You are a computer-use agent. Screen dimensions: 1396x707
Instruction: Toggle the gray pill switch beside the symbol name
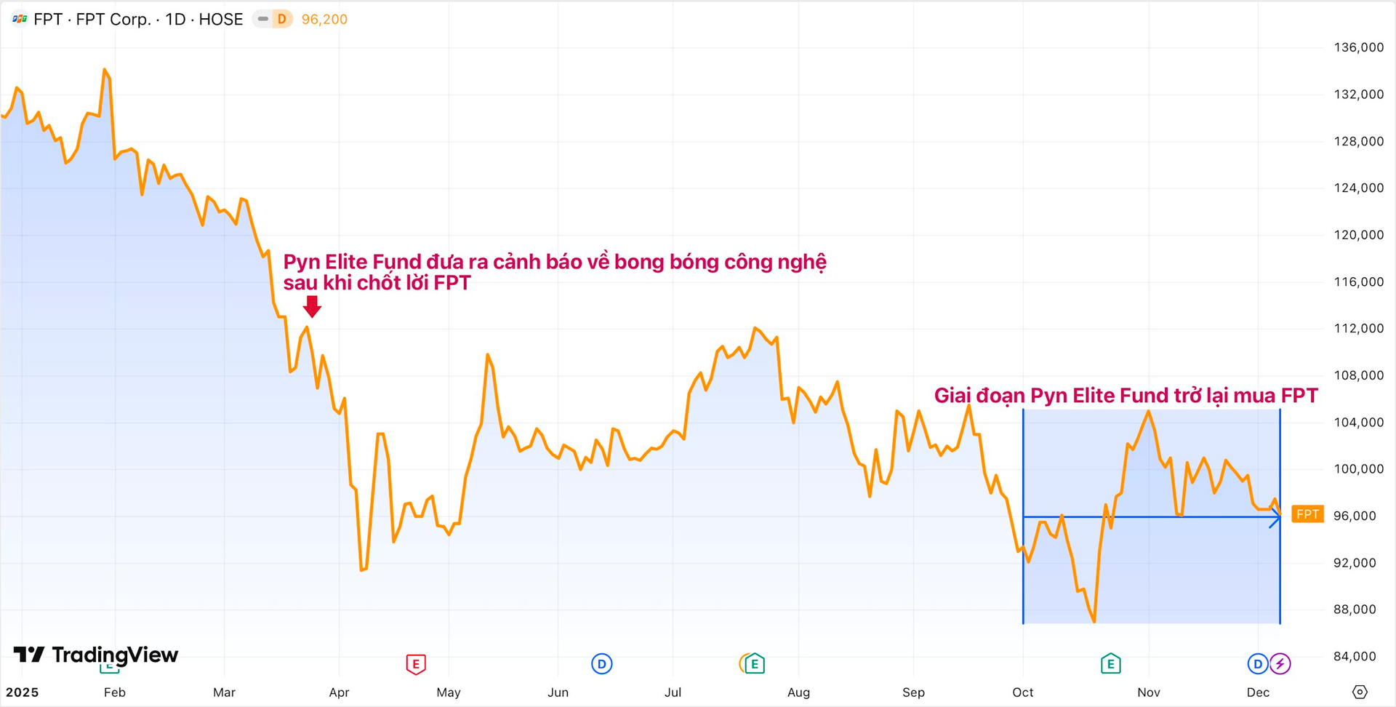(262, 19)
